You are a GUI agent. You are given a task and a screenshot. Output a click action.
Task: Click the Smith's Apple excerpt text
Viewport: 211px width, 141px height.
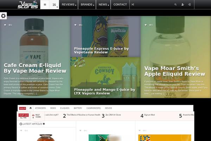pyautogui.click(x=176, y=87)
